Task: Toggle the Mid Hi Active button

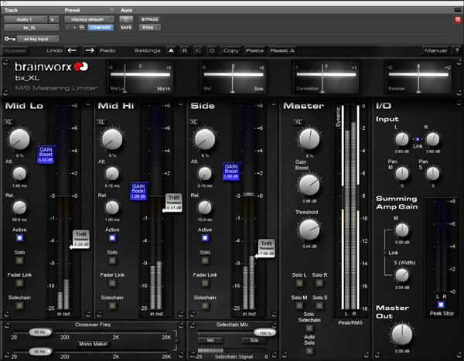Action: pyautogui.click(x=112, y=238)
